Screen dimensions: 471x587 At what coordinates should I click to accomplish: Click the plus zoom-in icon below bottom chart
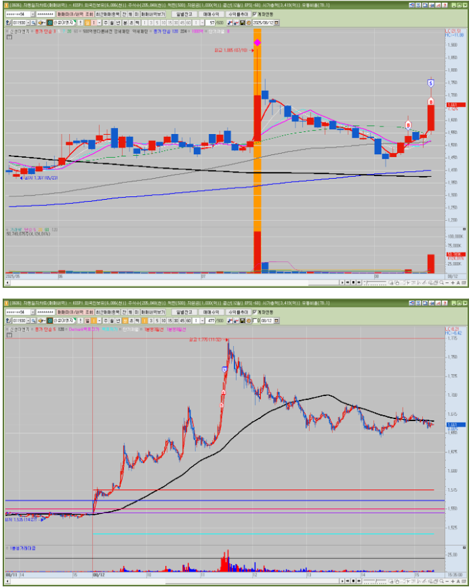[453, 581]
